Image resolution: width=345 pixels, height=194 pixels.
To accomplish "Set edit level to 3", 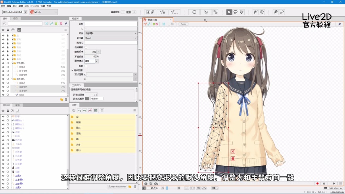I will (134, 12).
